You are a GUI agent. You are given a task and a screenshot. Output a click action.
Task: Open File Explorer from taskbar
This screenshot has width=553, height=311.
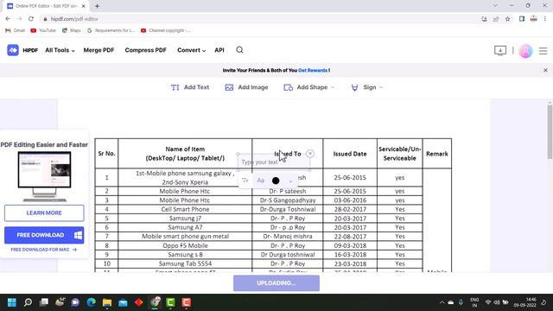[x=107, y=302]
